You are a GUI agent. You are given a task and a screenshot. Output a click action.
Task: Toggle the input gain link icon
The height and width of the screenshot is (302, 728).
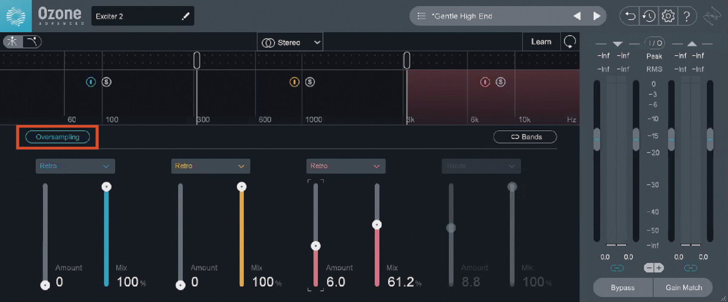pyautogui.click(x=617, y=268)
